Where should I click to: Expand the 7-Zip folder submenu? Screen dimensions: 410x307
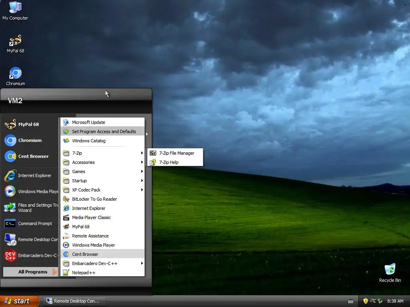102,153
